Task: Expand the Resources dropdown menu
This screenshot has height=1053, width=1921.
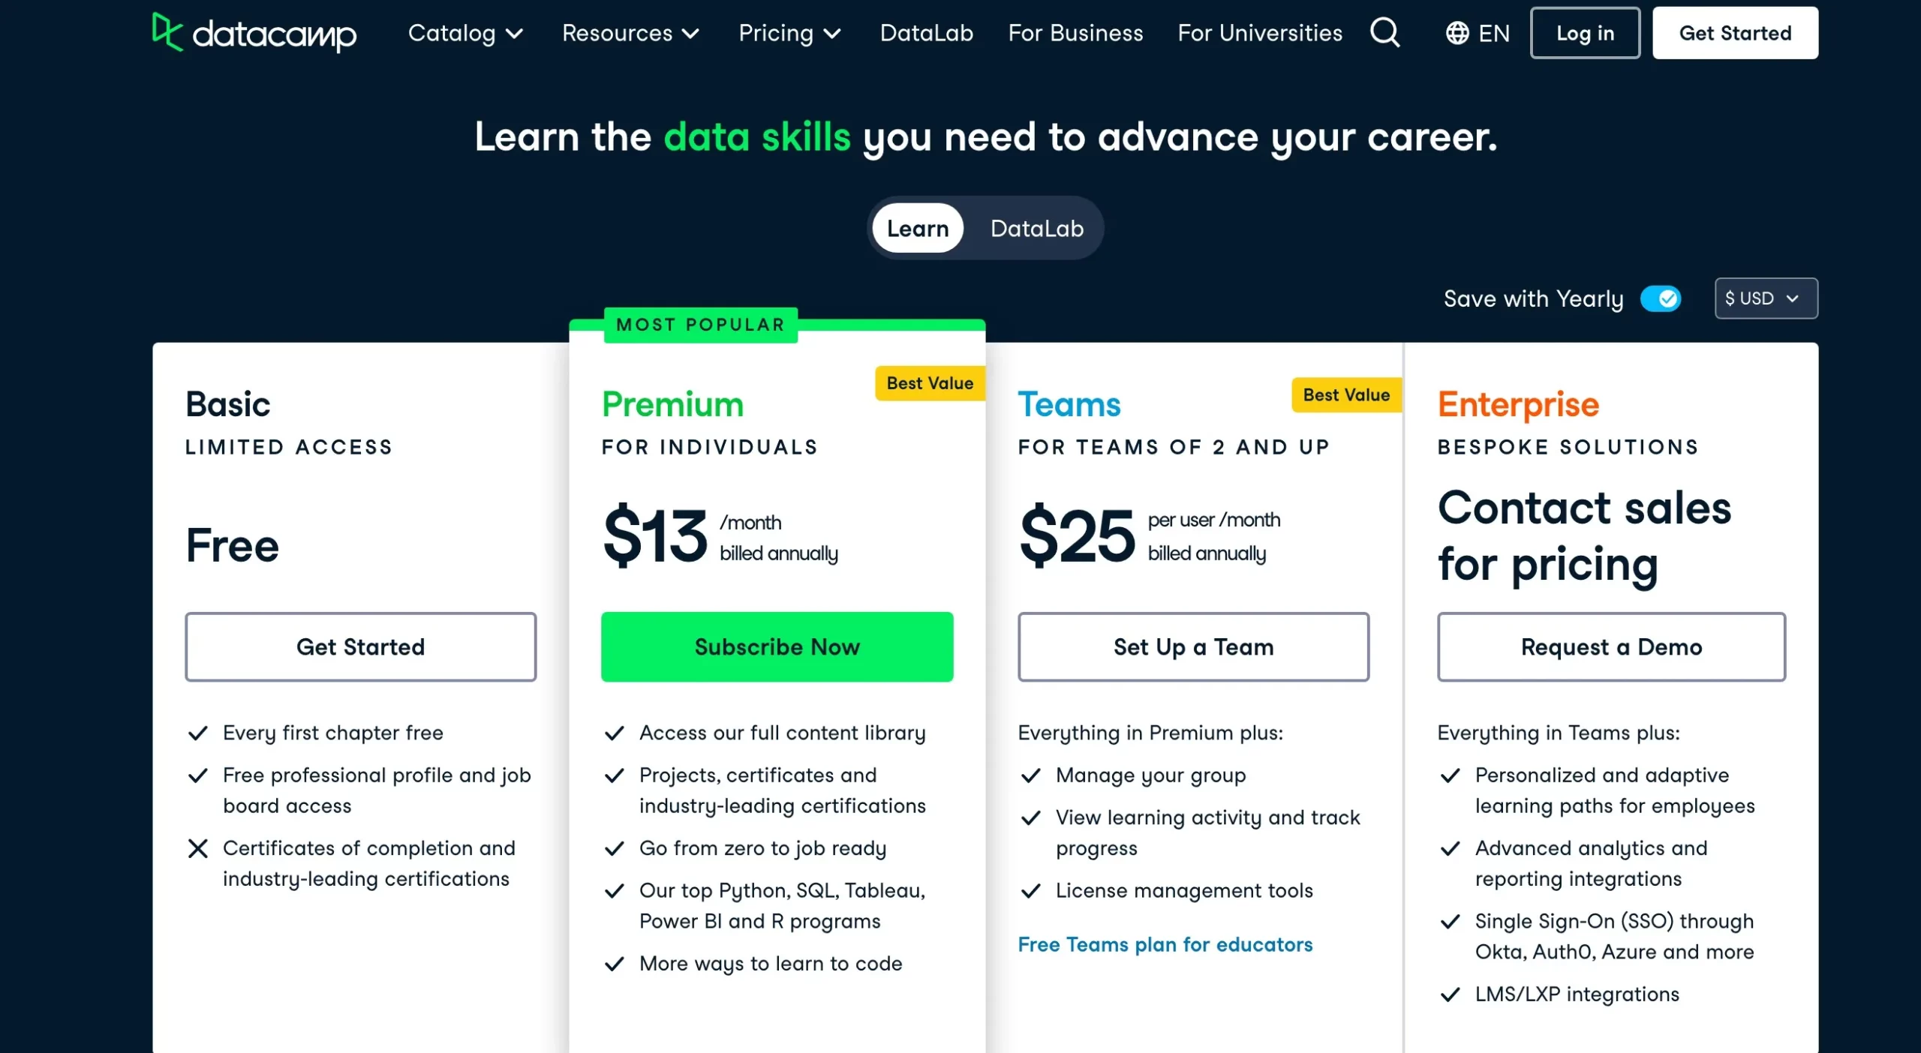Action: coord(629,32)
